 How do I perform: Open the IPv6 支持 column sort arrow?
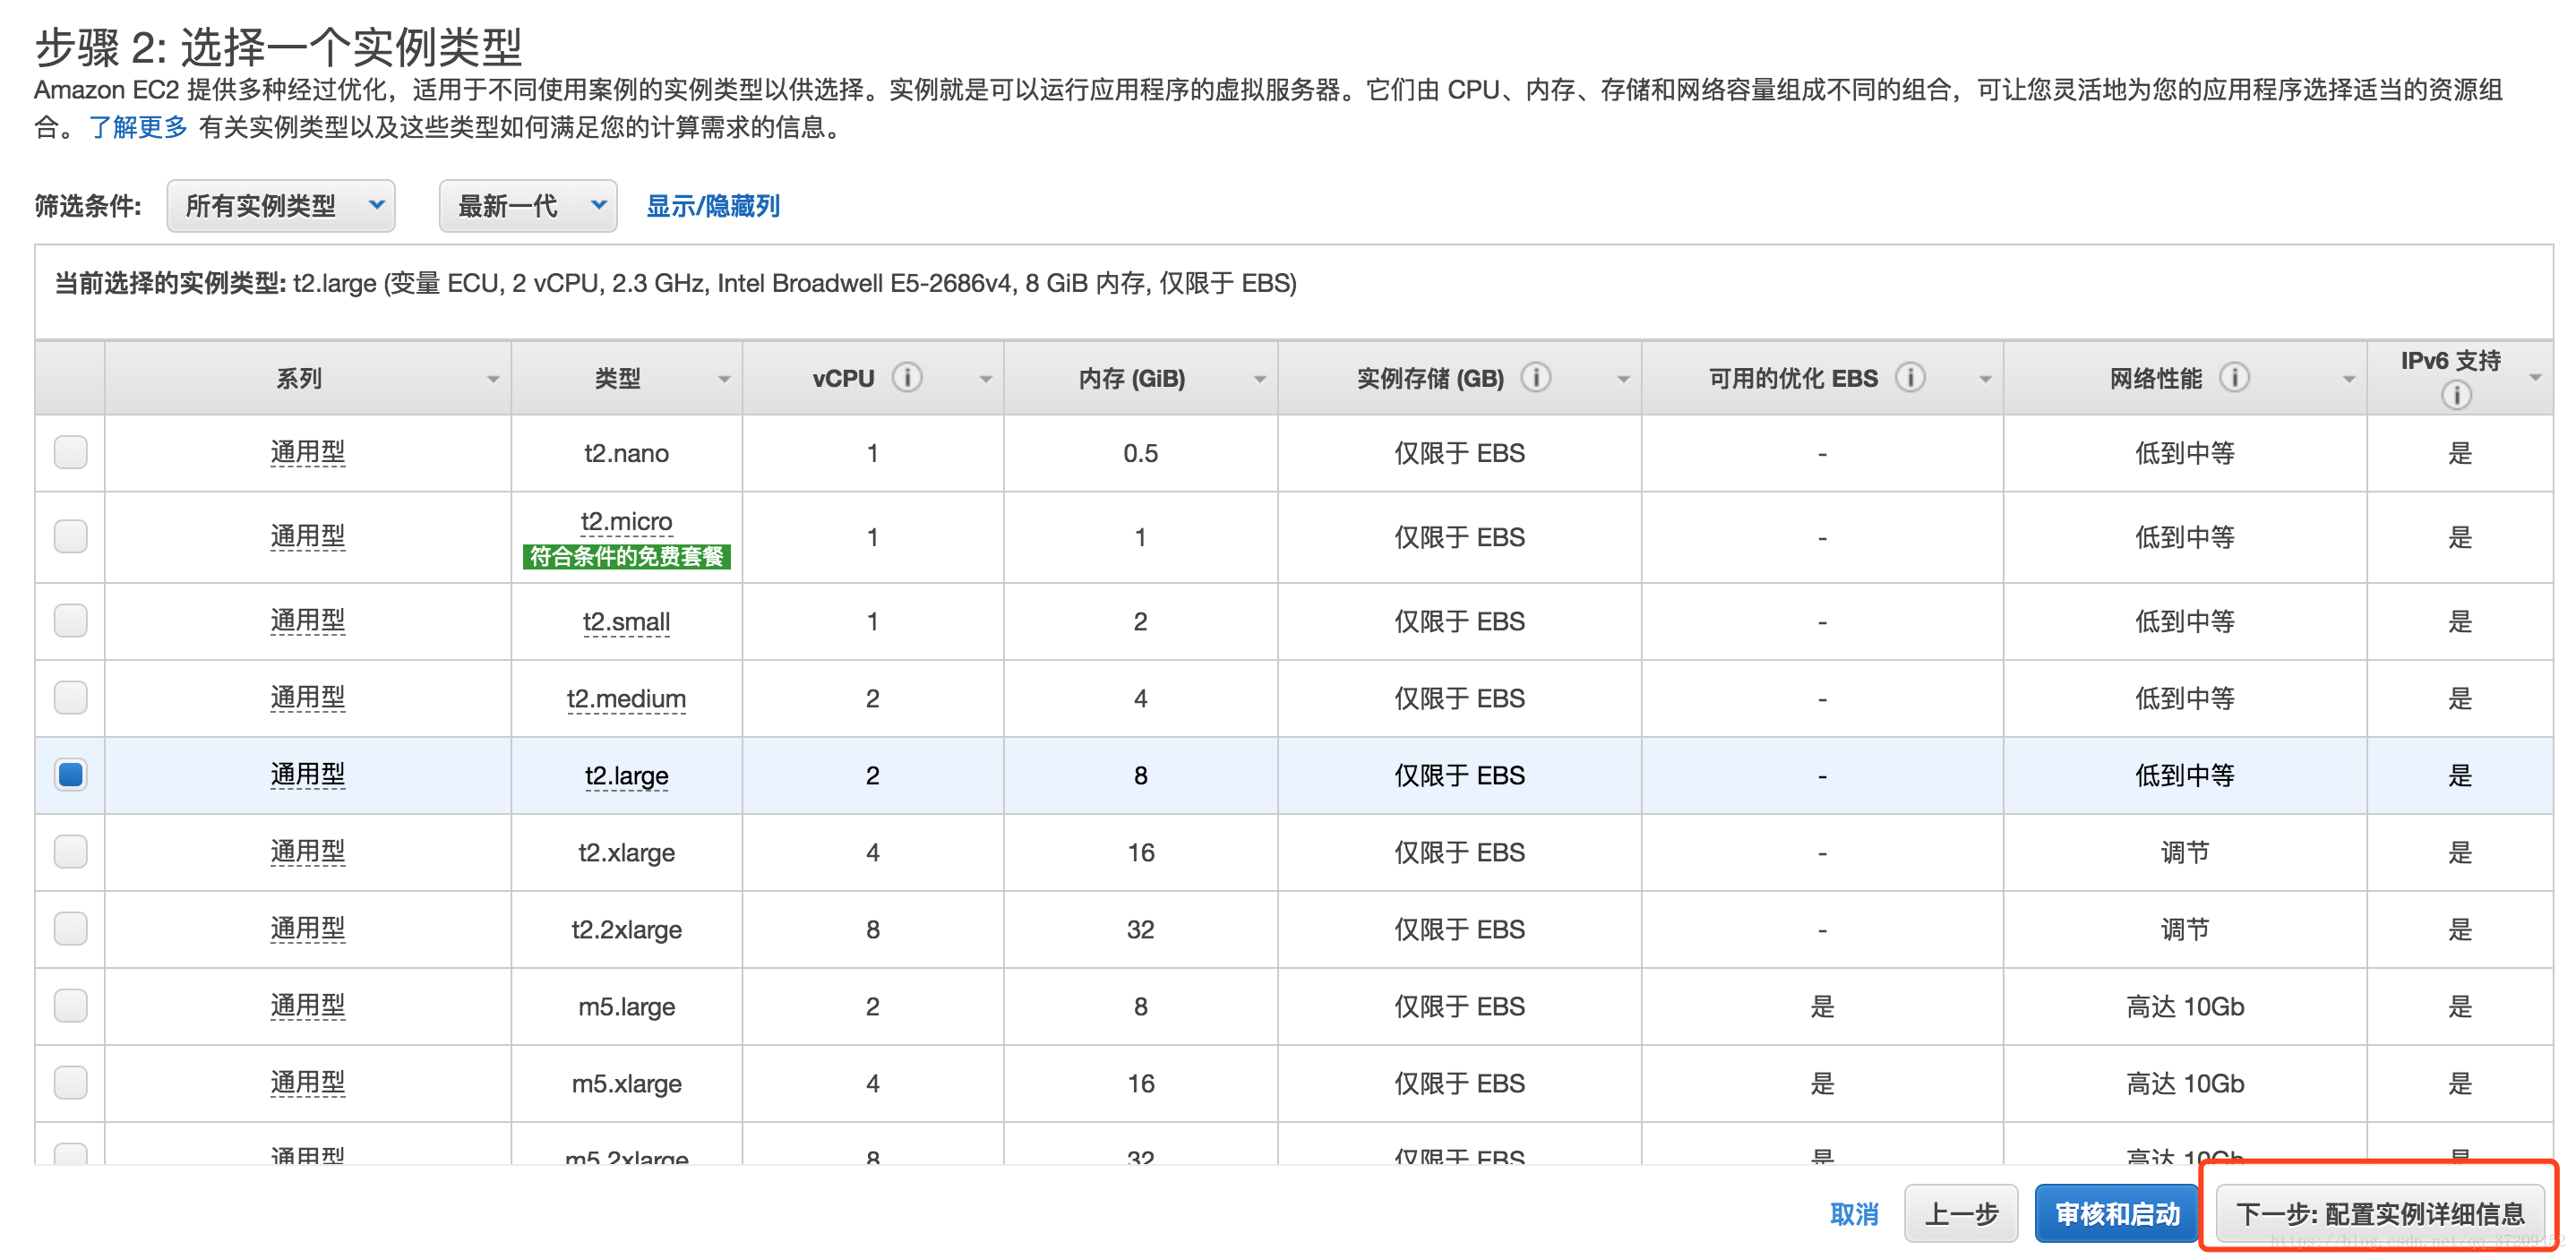[2535, 377]
